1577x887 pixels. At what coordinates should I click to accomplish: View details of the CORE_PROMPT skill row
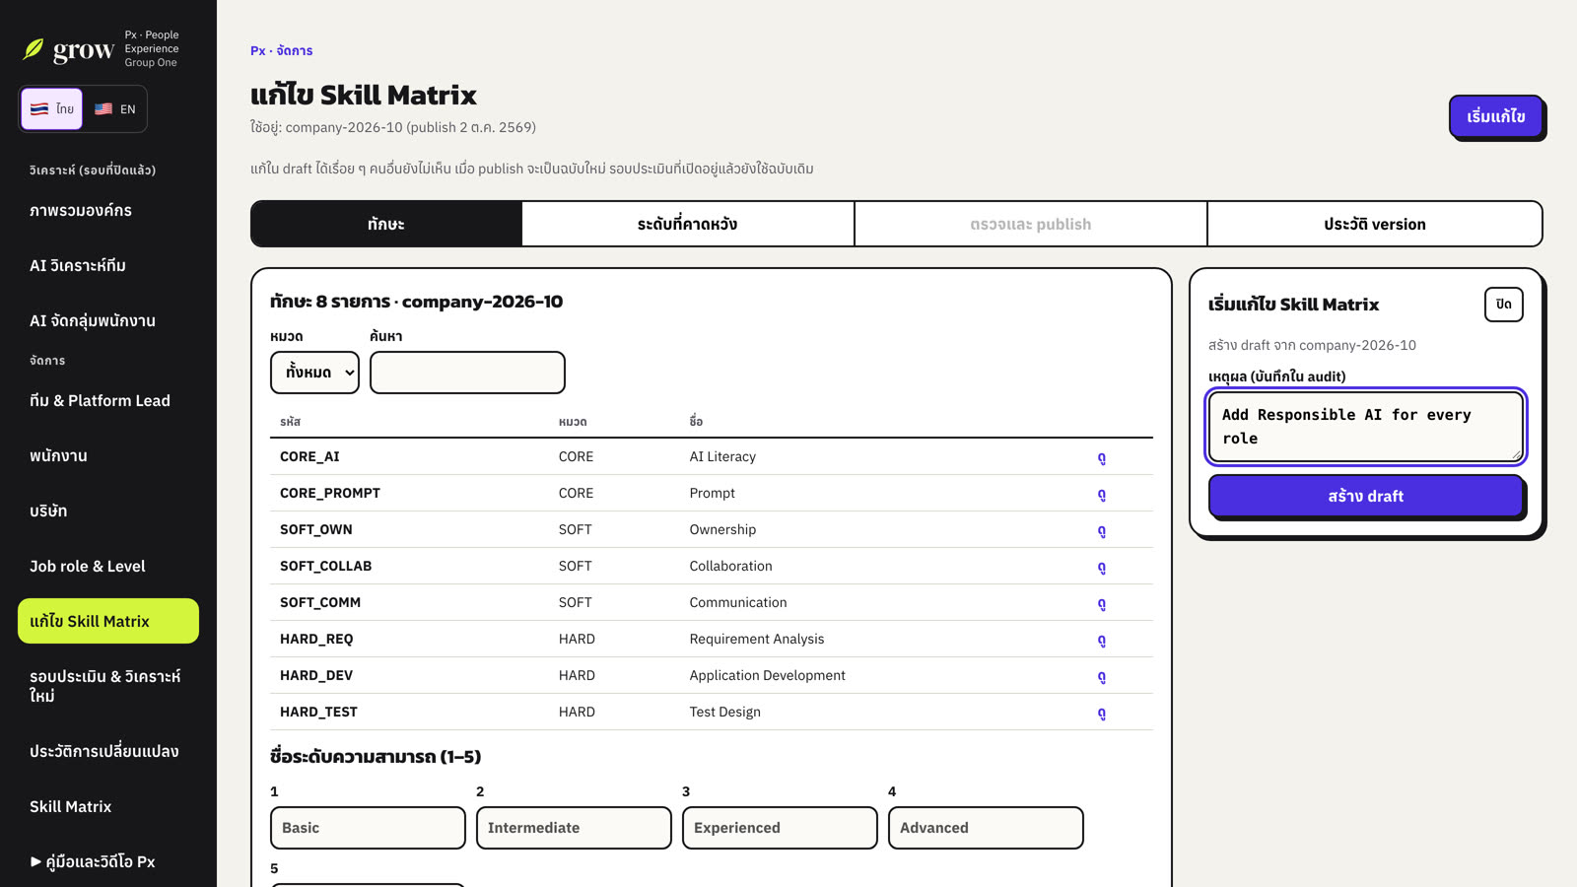coord(1102,494)
